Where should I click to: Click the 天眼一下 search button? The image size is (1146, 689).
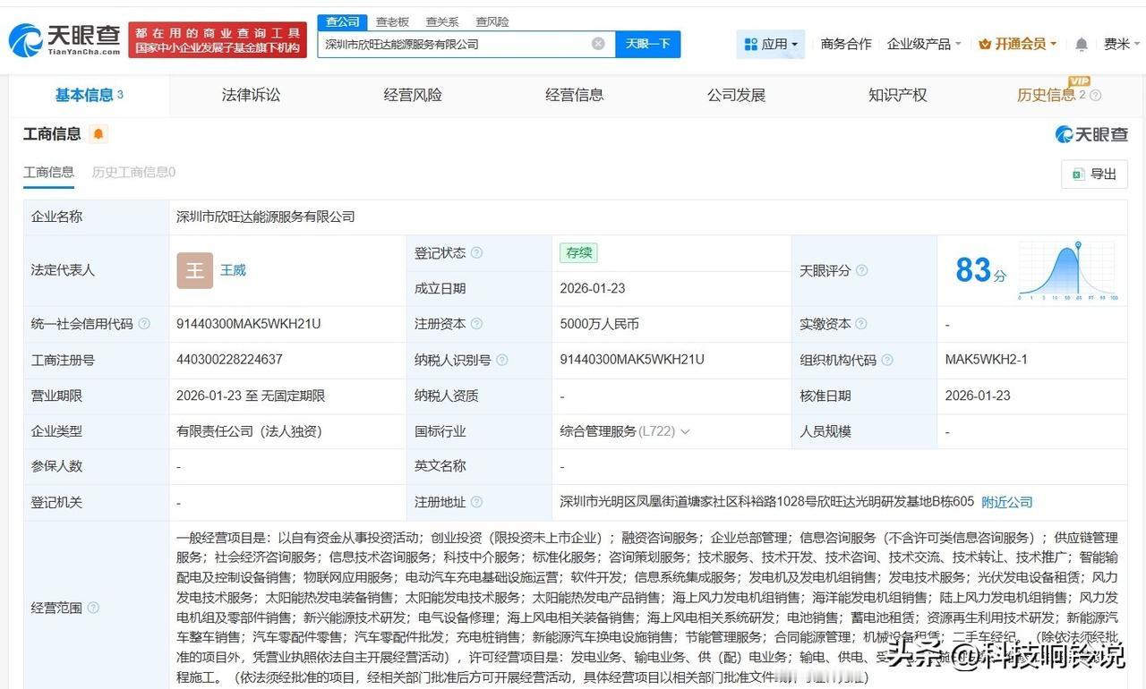pyautogui.click(x=647, y=43)
